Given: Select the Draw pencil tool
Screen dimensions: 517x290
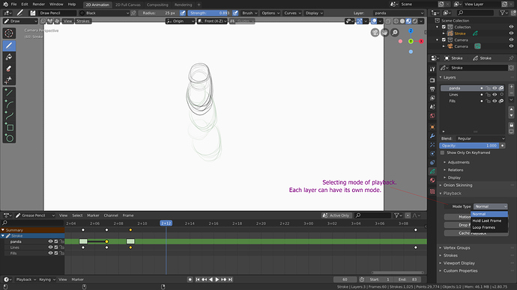Looking at the screenshot, I should click(9, 46).
